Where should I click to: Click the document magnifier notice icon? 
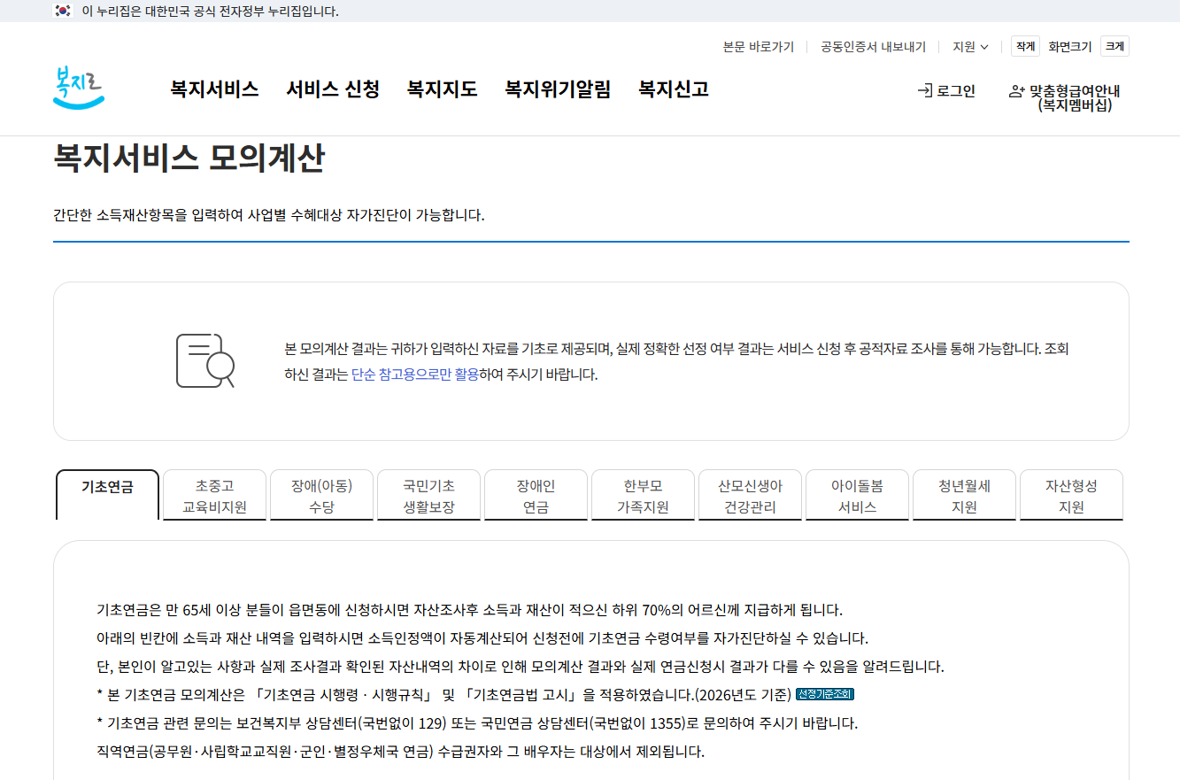(205, 360)
